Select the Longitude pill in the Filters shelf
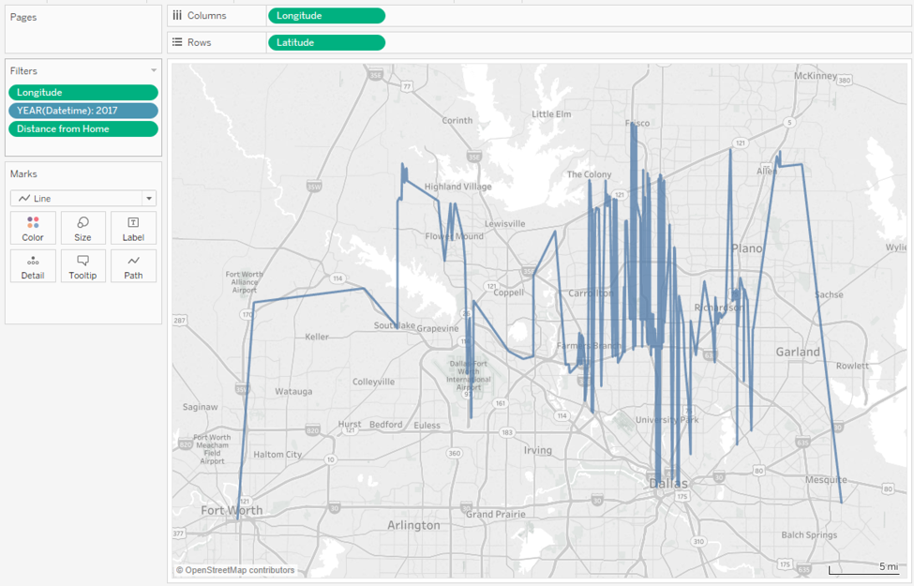The height and width of the screenshot is (586, 914). coord(82,92)
